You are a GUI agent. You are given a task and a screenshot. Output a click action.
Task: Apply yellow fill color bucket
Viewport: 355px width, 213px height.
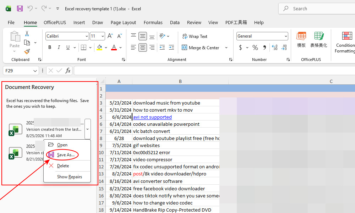click(x=99, y=47)
